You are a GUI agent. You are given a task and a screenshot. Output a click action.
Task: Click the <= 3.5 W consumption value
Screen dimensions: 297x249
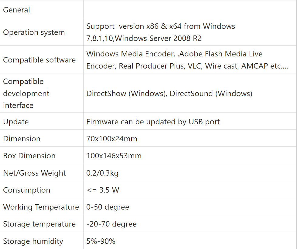103,190
